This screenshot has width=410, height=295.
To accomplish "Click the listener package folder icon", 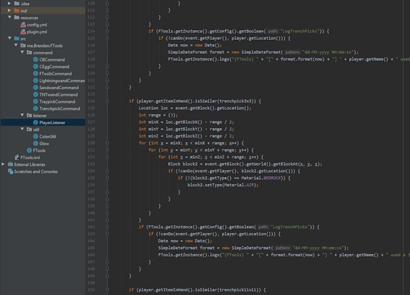I will tap(30, 115).
